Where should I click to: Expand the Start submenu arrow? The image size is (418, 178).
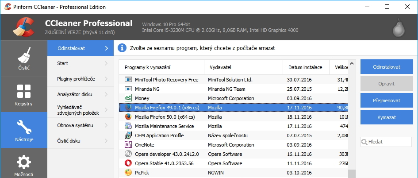tap(106, 64)
